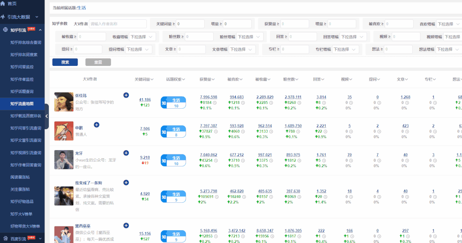
Task: Click clock icon next to 43254 increase
Action: click(x=216, y=160)
